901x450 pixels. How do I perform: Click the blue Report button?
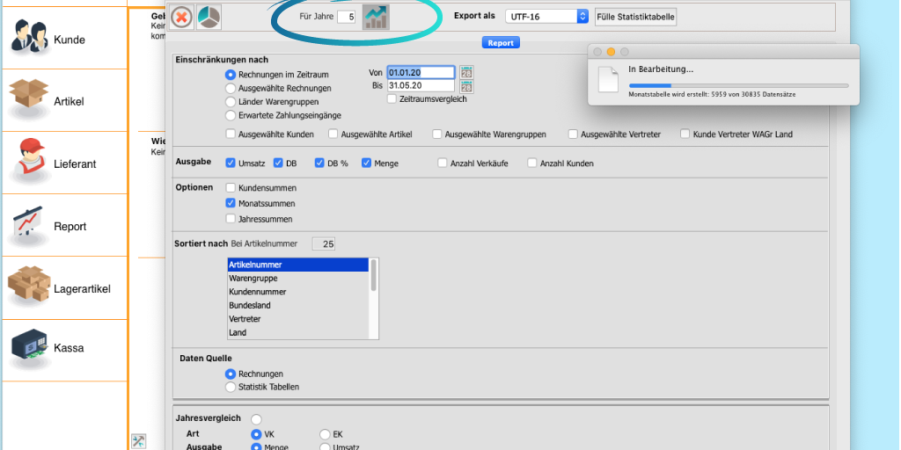click(501, 42)
